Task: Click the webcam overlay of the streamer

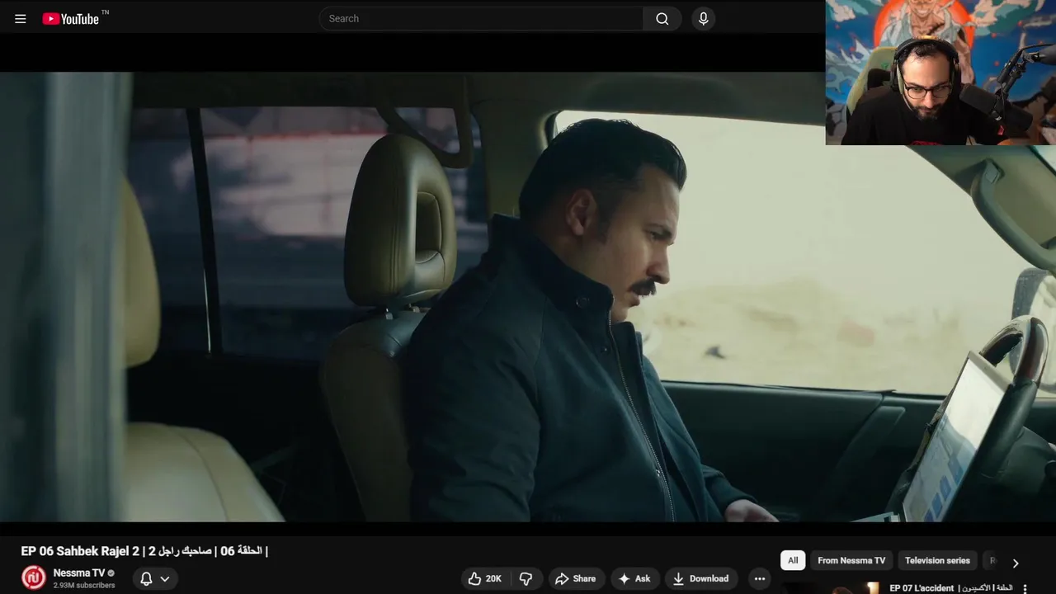Action: [940, 73]
